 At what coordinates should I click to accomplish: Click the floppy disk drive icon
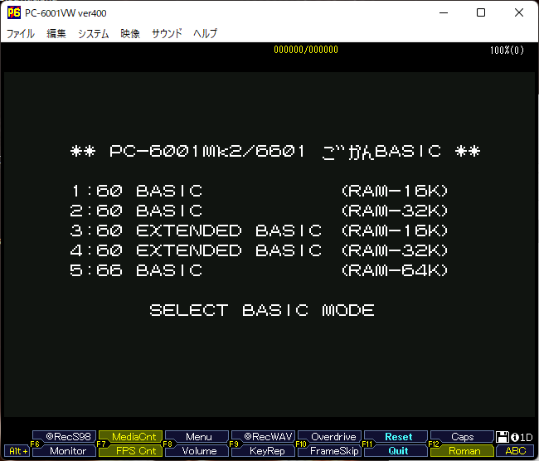(503, 437)
